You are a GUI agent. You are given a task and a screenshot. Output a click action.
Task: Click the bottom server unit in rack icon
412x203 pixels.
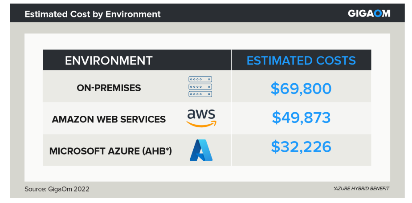point(200,94)
